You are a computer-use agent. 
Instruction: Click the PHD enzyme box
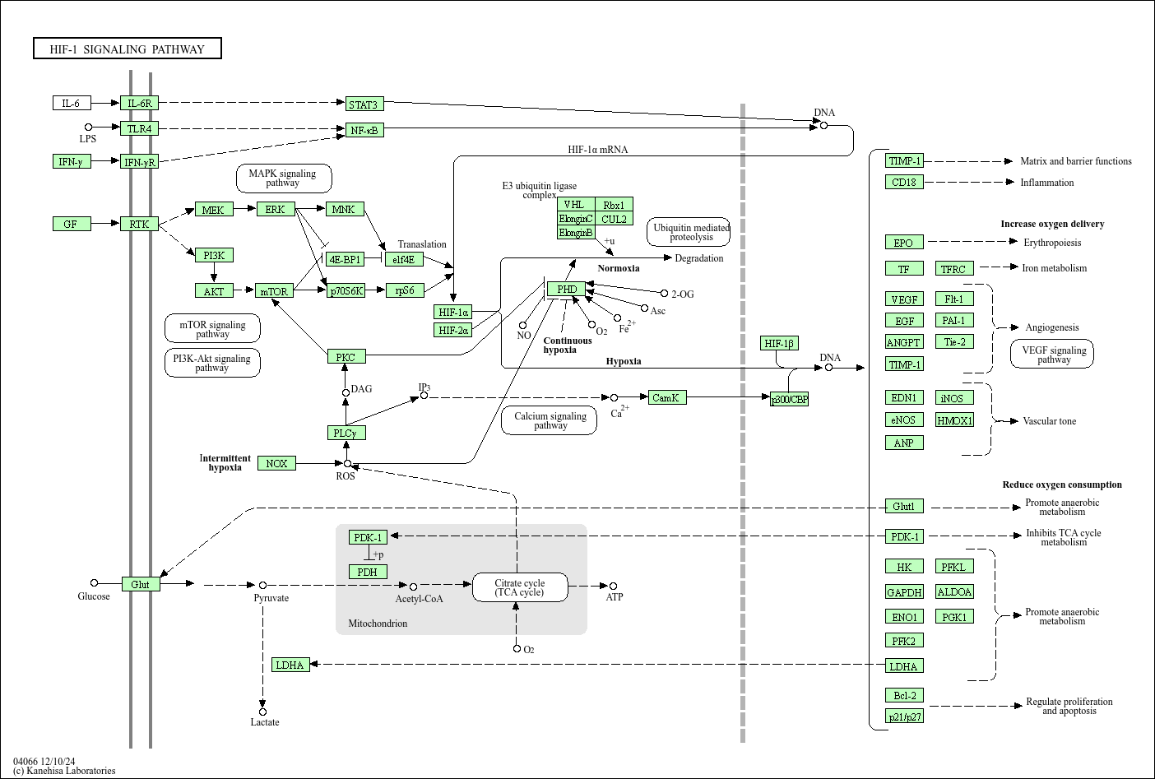pyautogui.click(x=565, y=289)
